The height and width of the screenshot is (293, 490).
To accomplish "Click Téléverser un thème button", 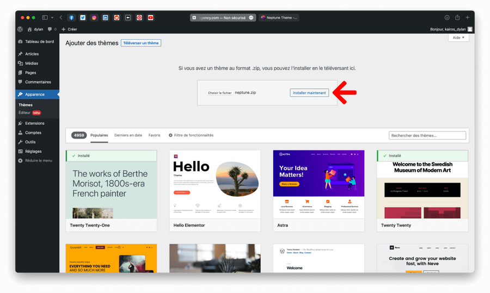I will (141, 43).
